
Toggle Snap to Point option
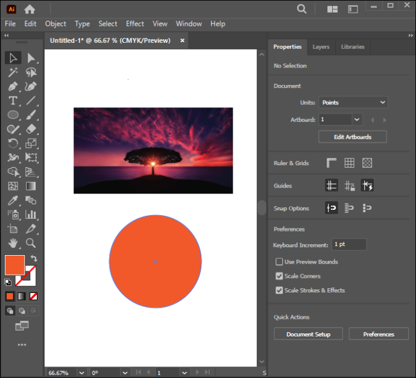(332, 208)
